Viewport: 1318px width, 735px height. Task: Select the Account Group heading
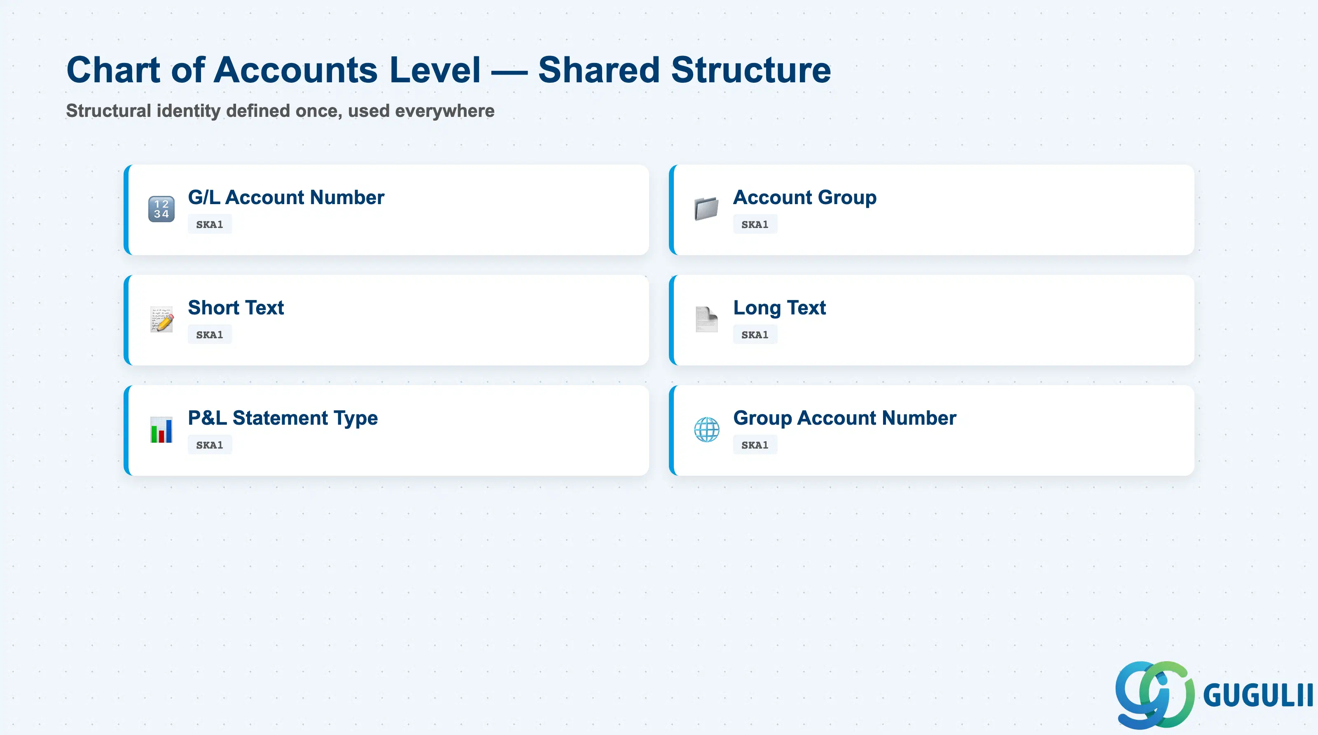tap(805, 198)
